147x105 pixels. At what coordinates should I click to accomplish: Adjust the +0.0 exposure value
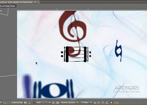tap(116, 102)
